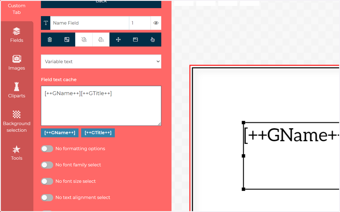
Task: Select the move arrows icon
Action: [118, 40]
